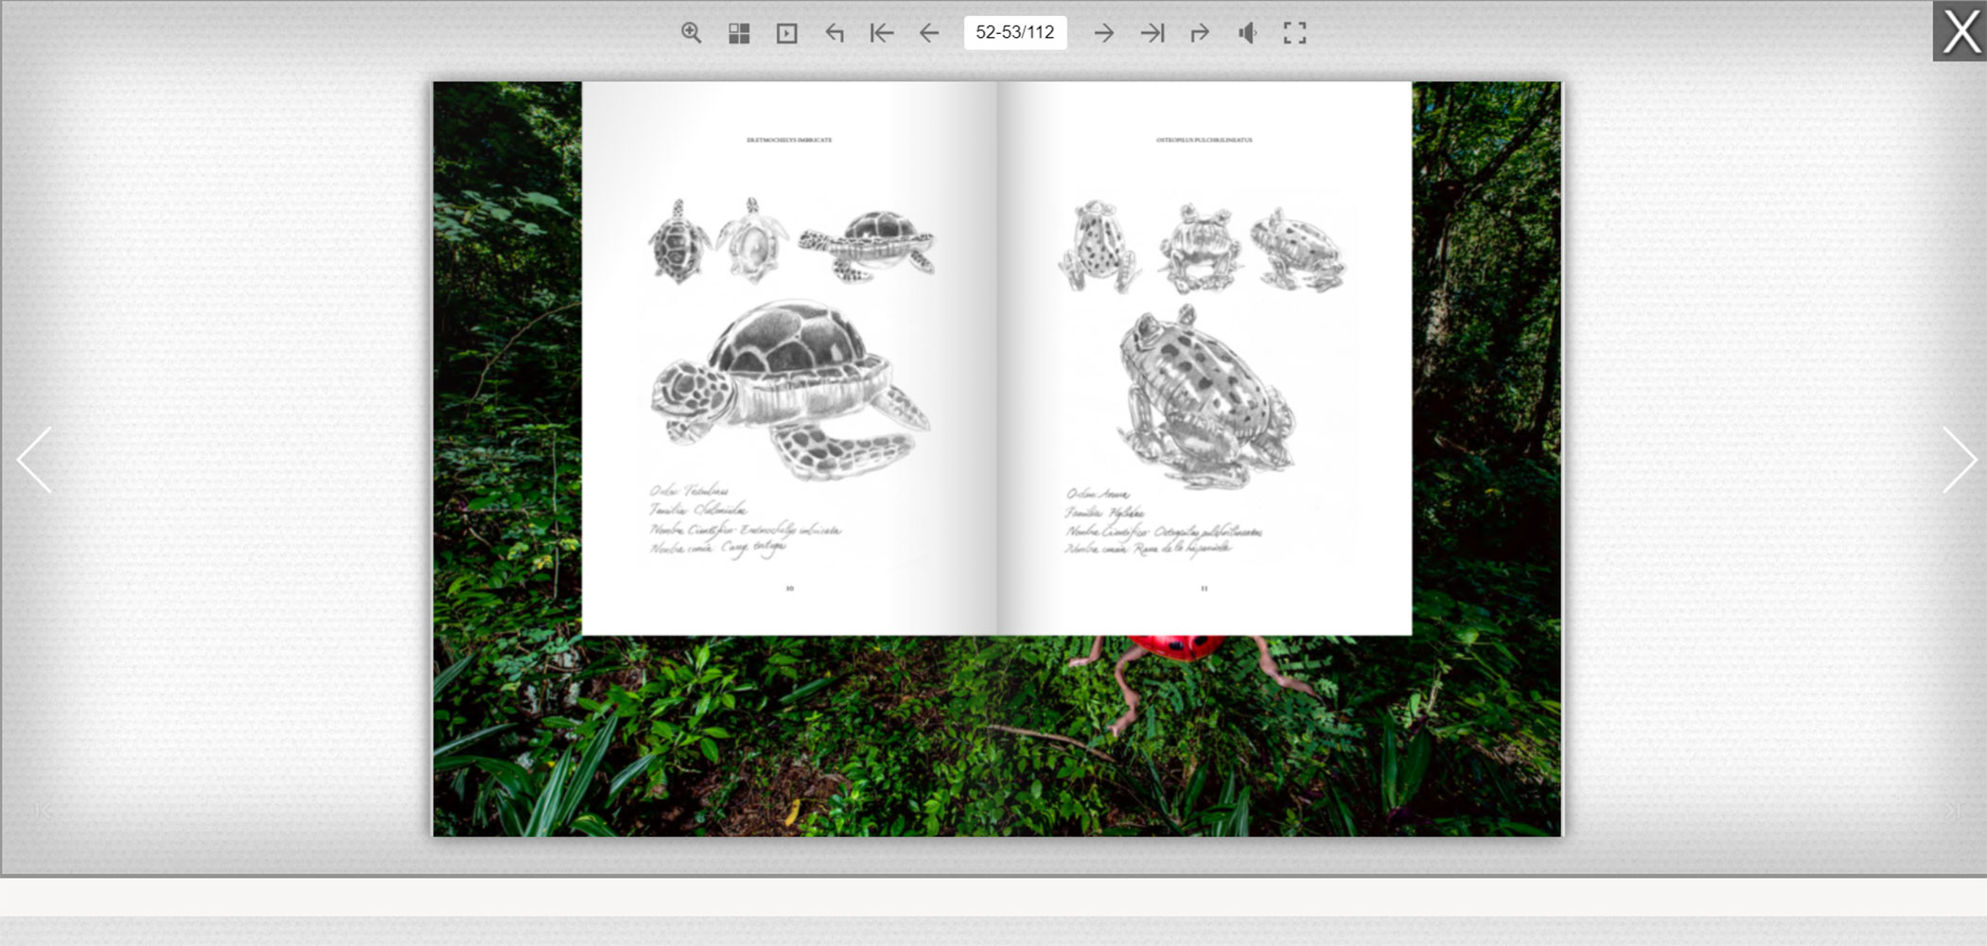The height and width of the screenshot is (946, 1987).
Task: Start the auto flip slideshow
Action: point(786,33)
